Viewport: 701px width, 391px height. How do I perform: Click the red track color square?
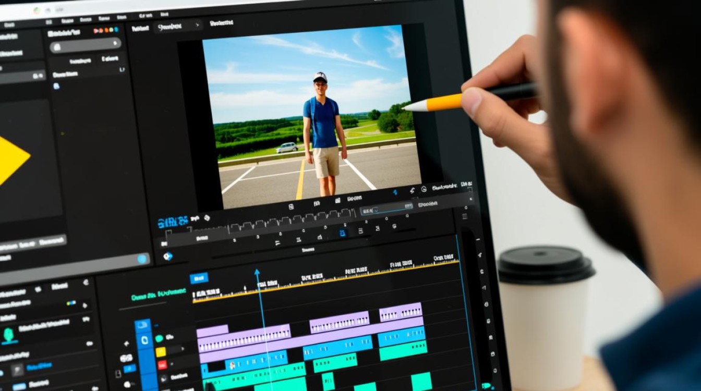pyautogui.click(x=162, y=365)
